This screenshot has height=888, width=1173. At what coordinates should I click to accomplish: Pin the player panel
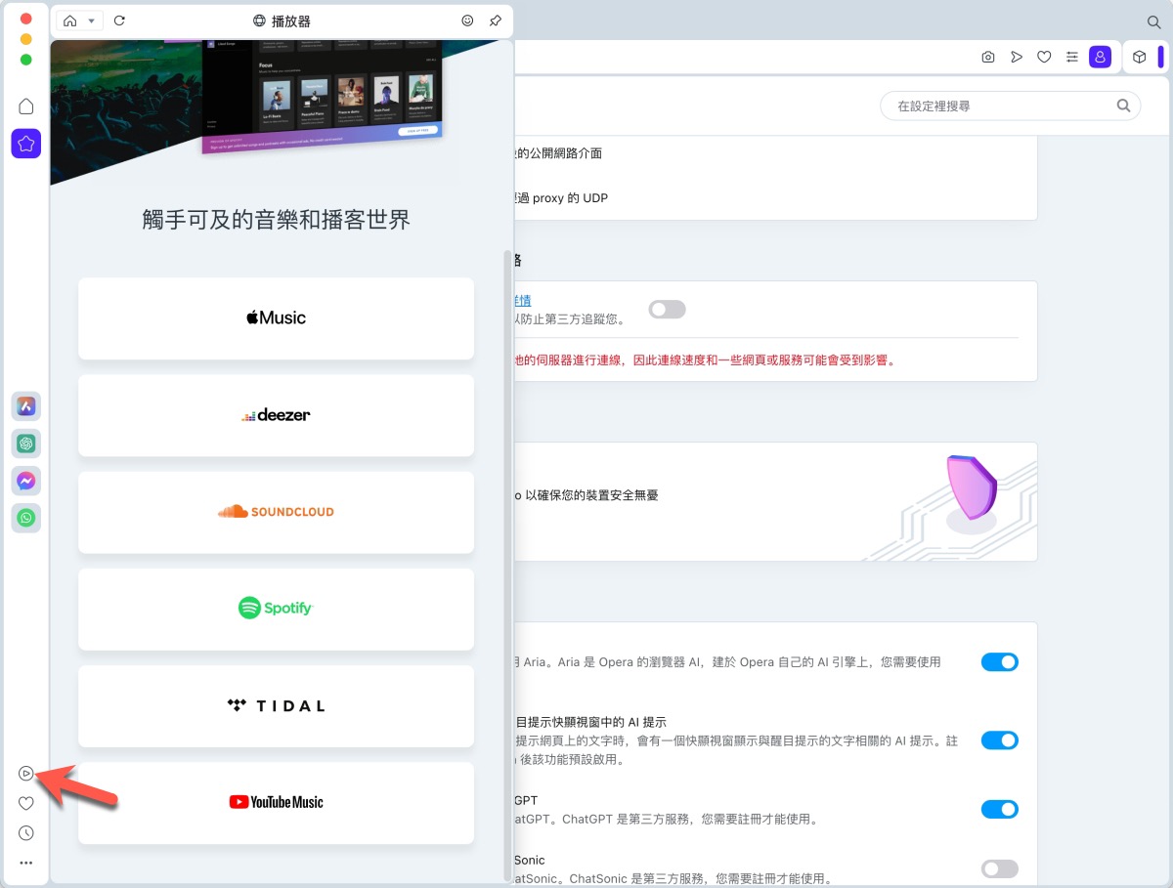496,21
